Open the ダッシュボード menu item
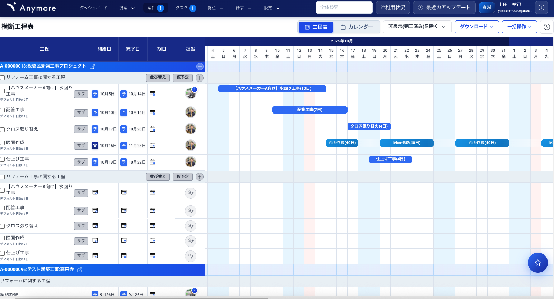Viewport: 554px width, 299px height. tap(94, 8)
